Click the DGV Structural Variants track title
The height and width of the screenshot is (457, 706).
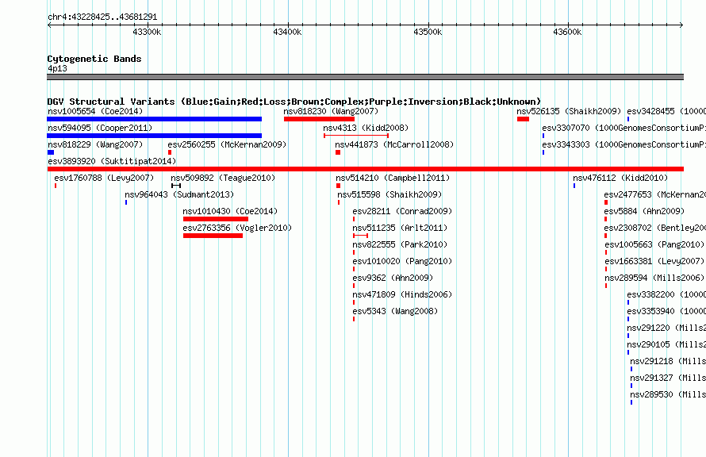tap(294, 102)
